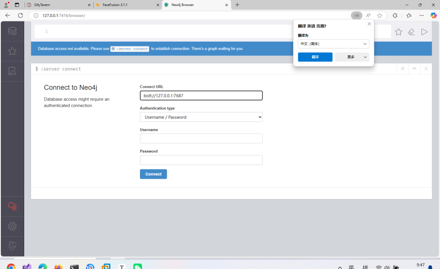The image size is (440, 269).
Task: Click the connection error cloud icon
Action: tap(12, 206)
